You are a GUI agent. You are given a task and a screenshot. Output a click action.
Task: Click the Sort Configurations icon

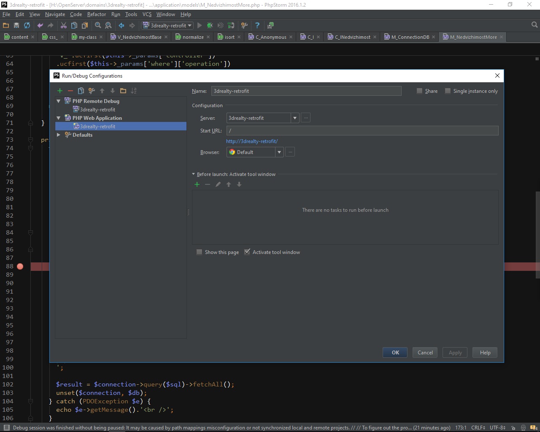pyautogui.click(x=134, y=91)
